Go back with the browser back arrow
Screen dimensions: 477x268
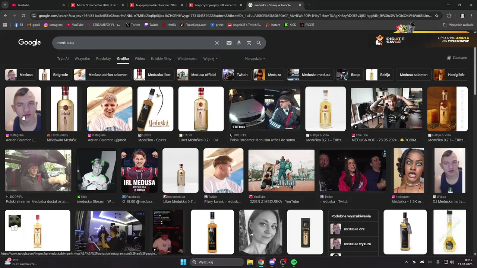tap(5, 16)
